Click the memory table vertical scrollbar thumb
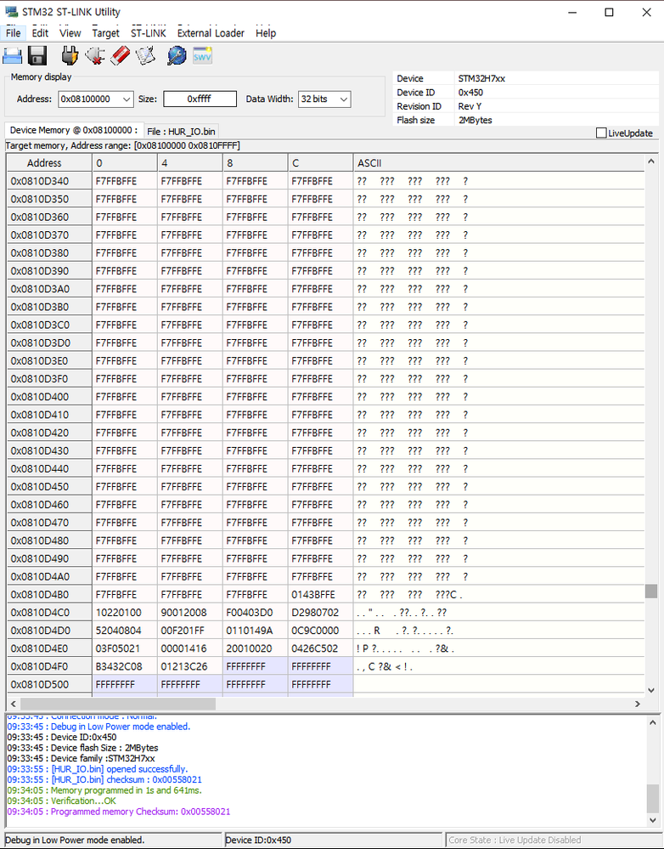The image size is (664, 849). coord(651,591)
